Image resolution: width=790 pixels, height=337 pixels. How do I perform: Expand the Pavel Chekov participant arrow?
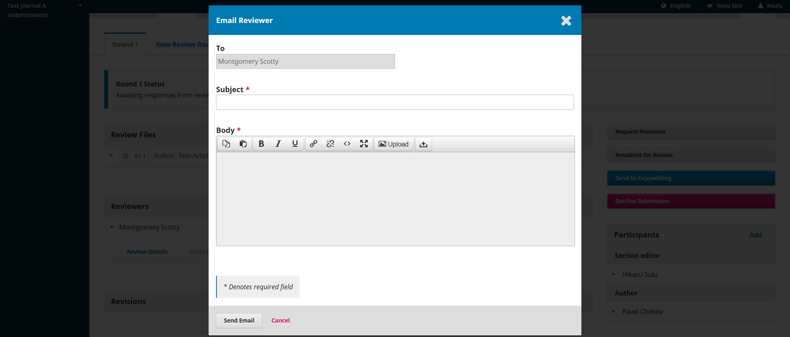[613, 311]
